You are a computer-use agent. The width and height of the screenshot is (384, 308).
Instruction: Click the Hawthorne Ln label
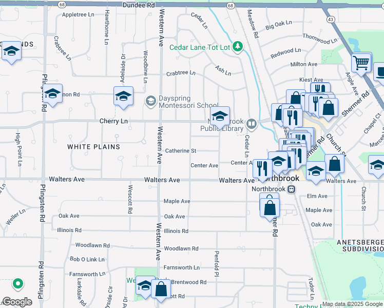pyautogui.click(x=107, y=27)
